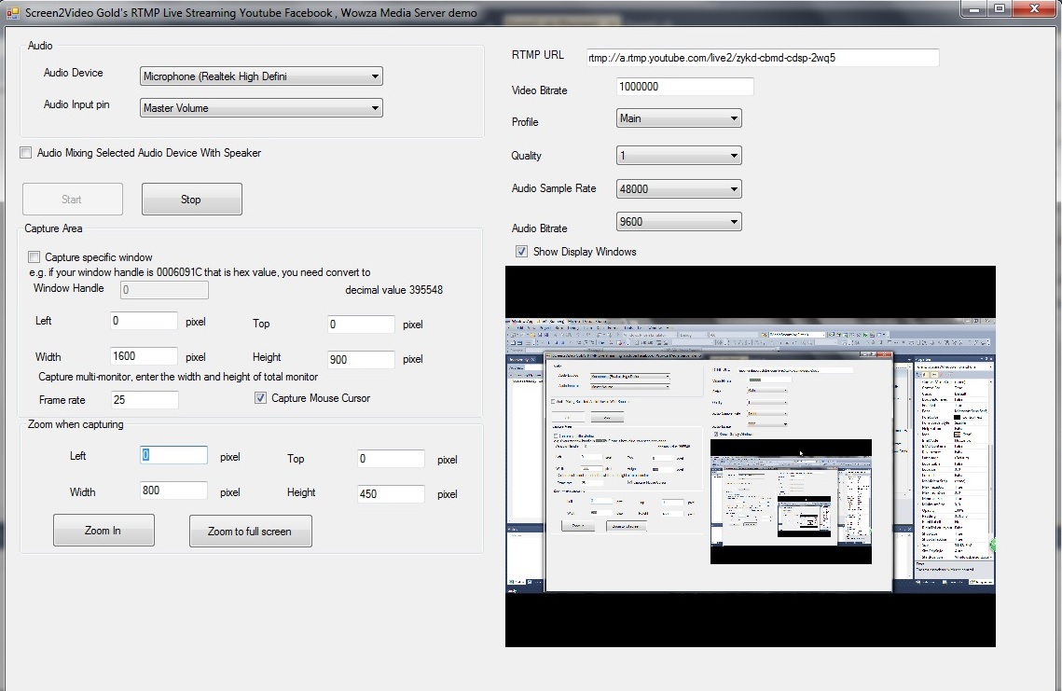Click into the RTMP URL text field
The height and width of the screenshot is (691, 1062).
point(762,58)
